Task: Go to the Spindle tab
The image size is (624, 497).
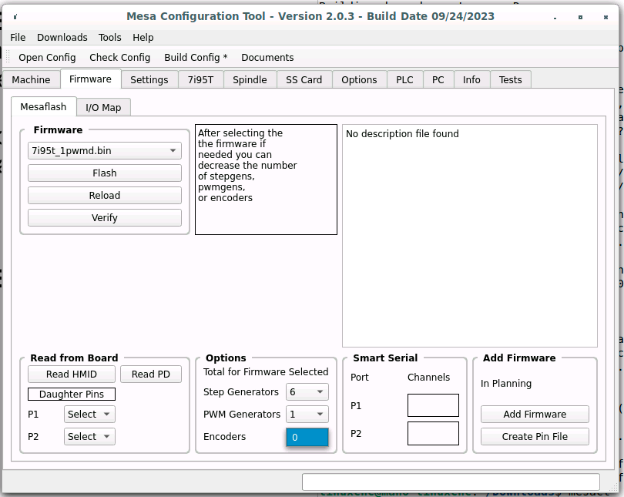Action: pyautogui.click(x=250, y=79)
